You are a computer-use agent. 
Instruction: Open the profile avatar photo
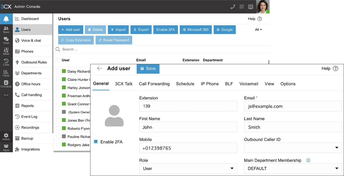[x=263, y=7]
